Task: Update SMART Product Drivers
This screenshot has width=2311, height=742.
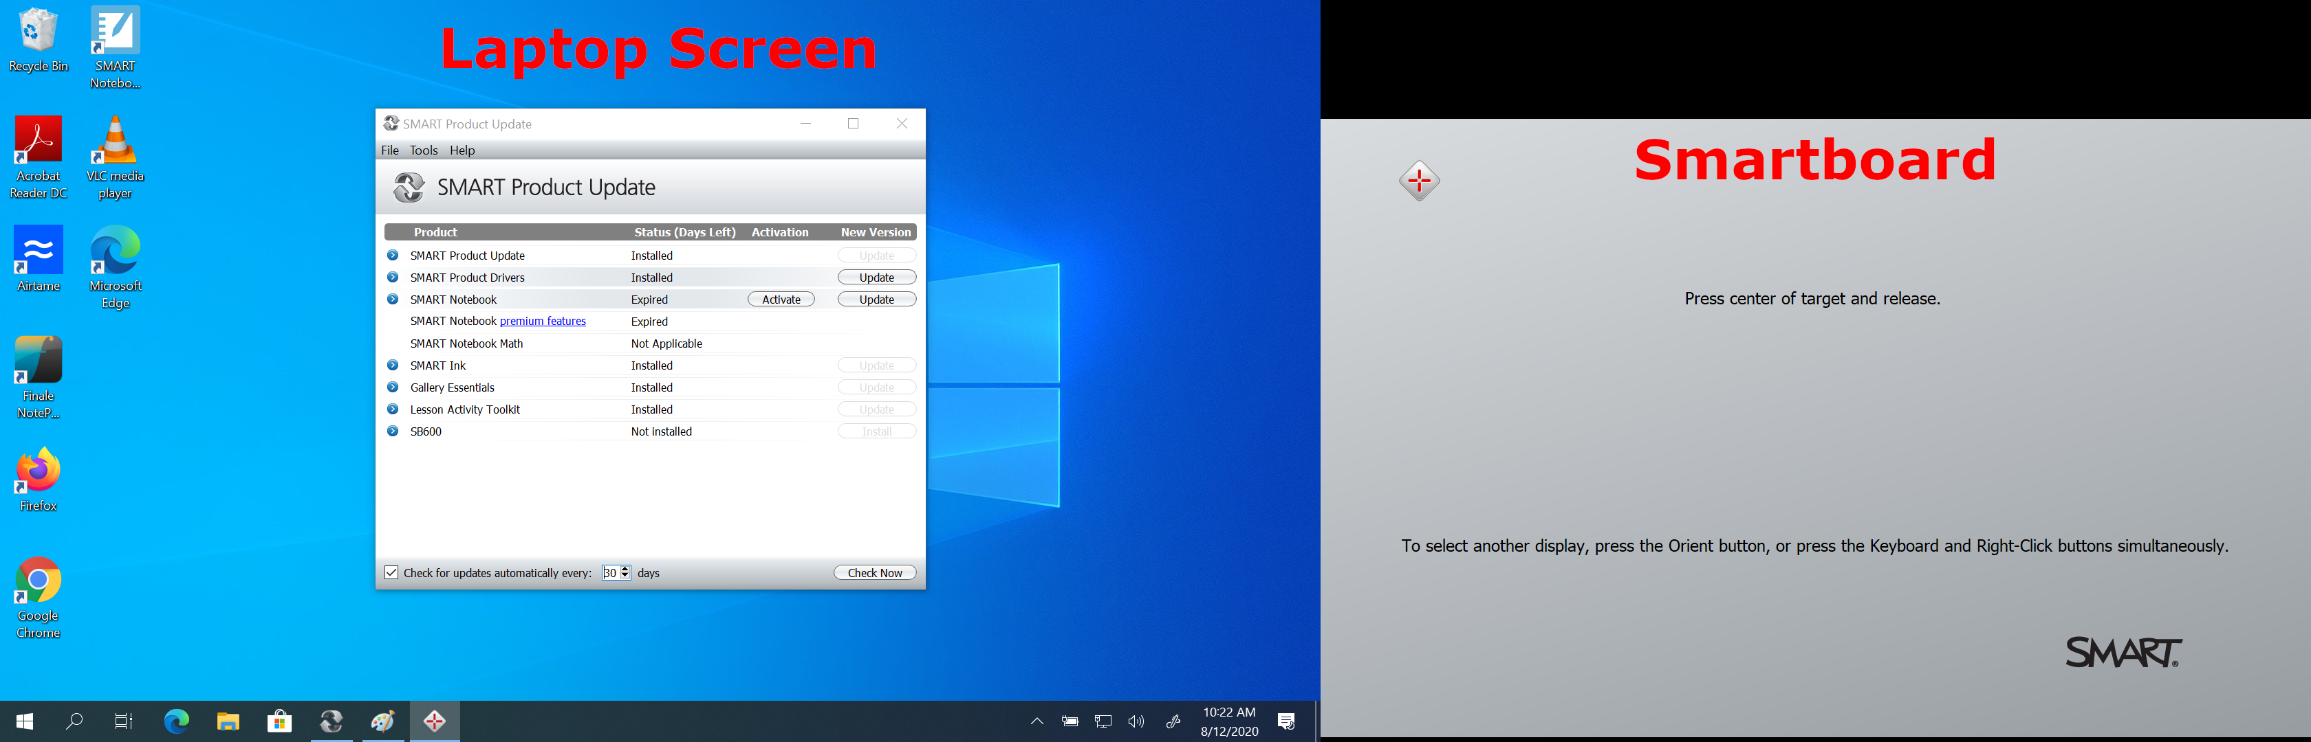Action: [x=876, y=278]
